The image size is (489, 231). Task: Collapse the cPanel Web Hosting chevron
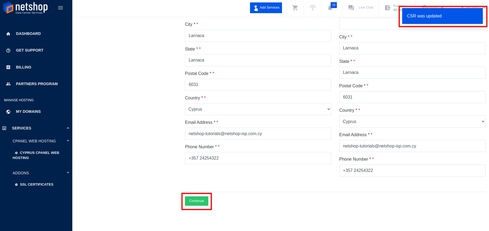coord(68,141)
